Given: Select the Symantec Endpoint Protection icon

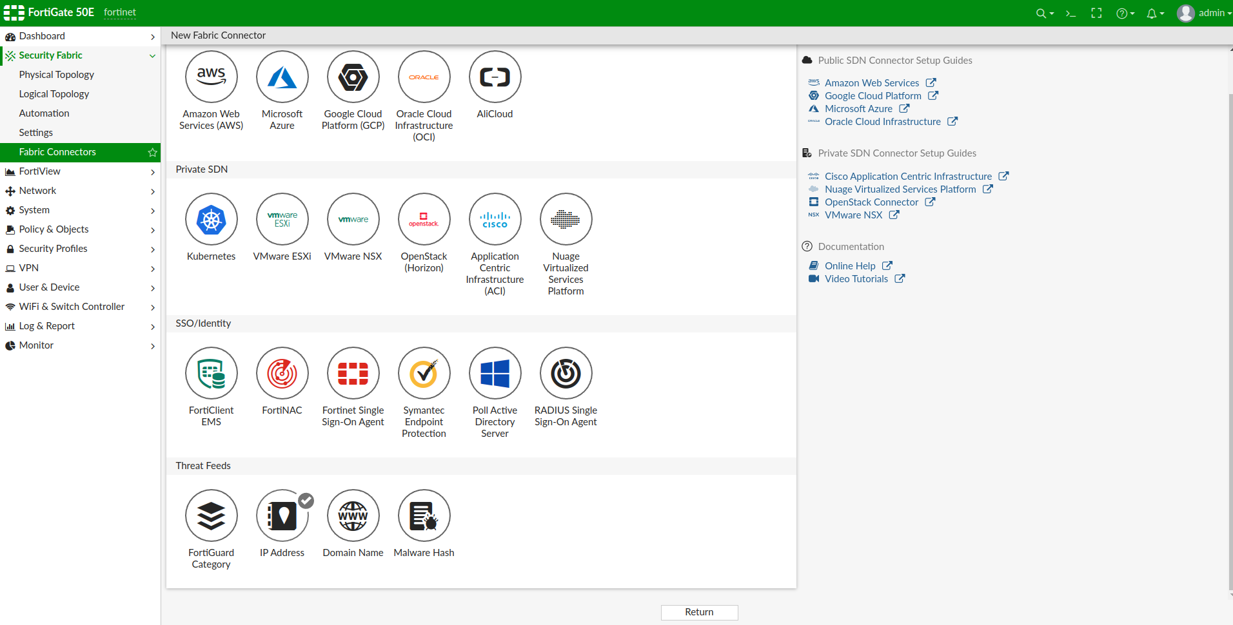Looking at the screenshot, I should 424,374.
